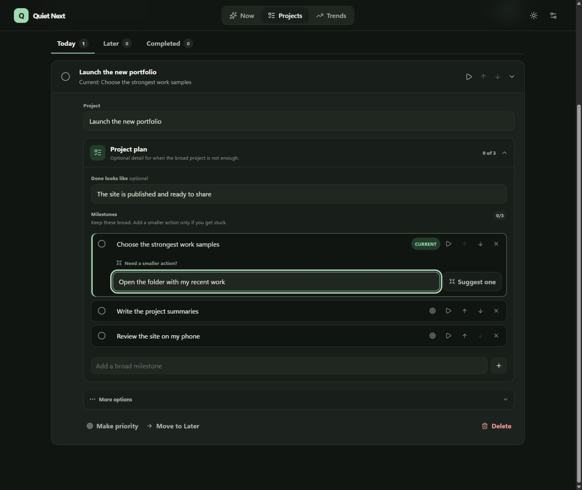Mark Launch the new portfolio project complete
The image size is (582, 490).
coord(66,77)
